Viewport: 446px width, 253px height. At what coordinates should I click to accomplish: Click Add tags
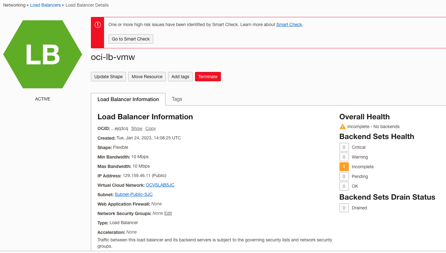(x=180, y=76)
